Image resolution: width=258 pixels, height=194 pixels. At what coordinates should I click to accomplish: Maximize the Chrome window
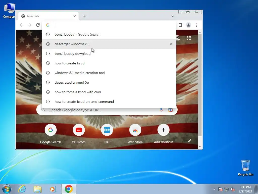tap(188, 12)
